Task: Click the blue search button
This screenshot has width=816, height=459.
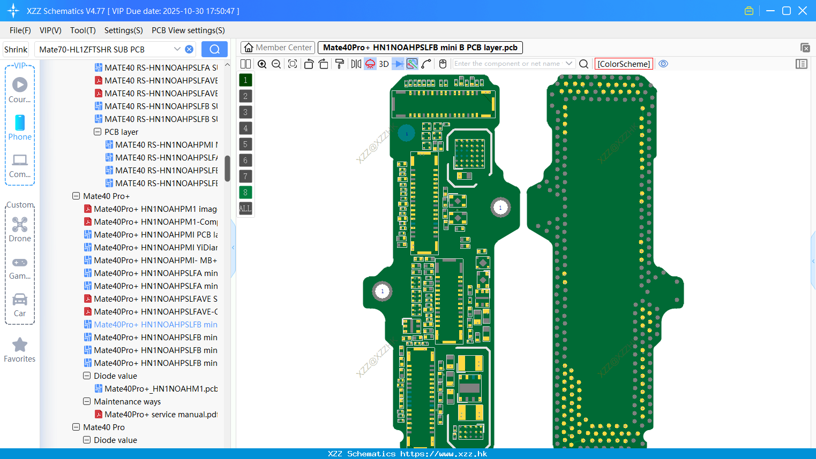Action: point(214,49)
